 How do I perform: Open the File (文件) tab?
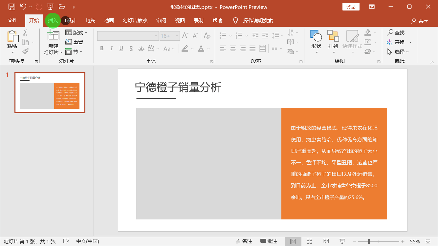12,20
